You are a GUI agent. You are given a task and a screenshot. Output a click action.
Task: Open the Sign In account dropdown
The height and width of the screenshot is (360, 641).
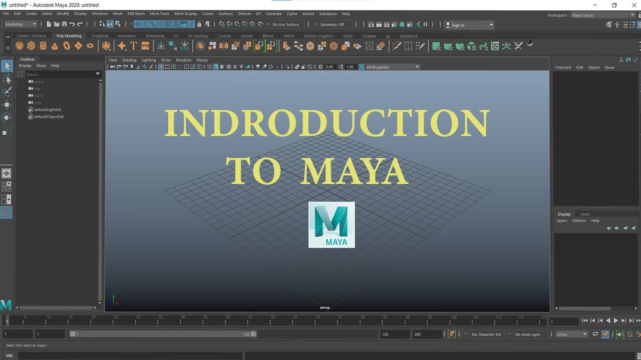coord(469,24)
